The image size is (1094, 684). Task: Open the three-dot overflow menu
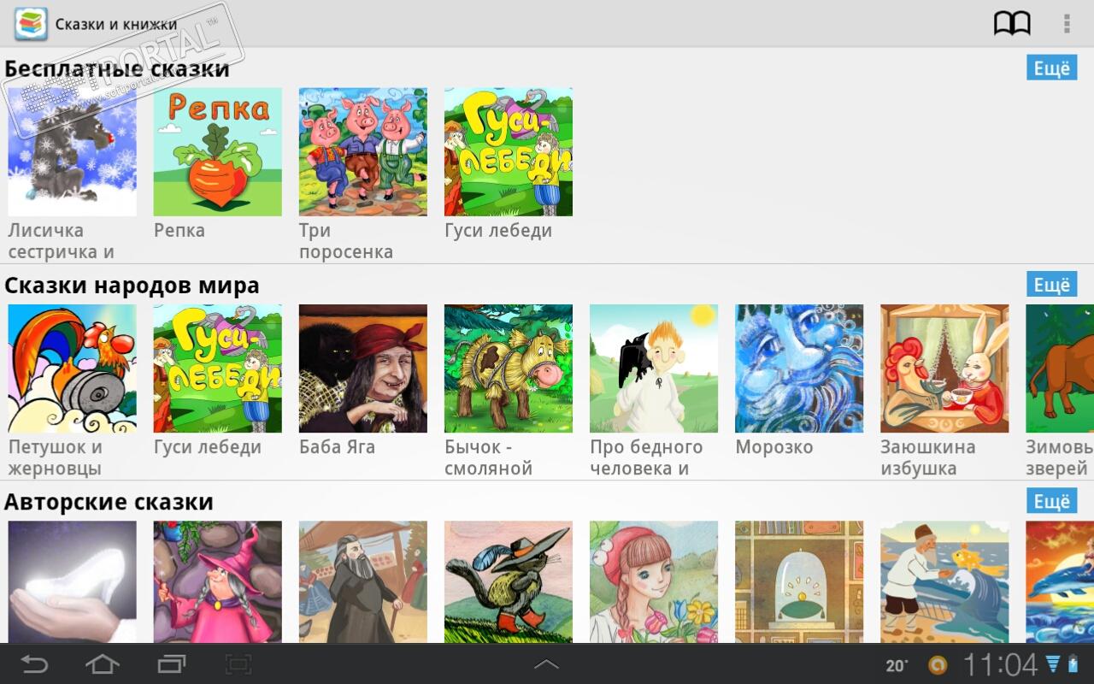pyautogui.click(x=1067, y=23)
